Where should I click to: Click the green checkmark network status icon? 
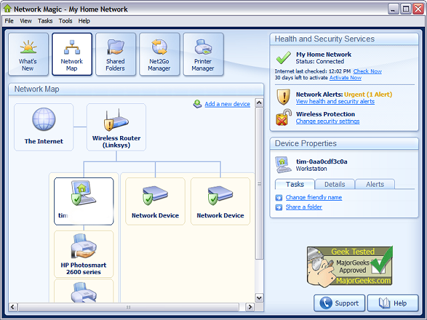tap(284, 57)
